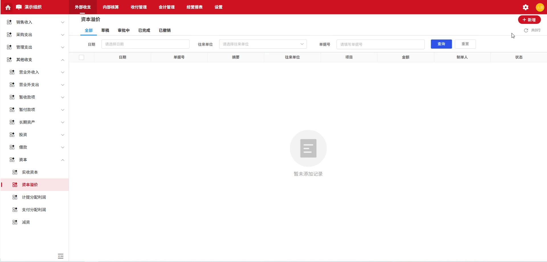Image resolution: width=547 pixels, height=262 pixels.
Task: Click the icon beside 实收资本
Action: 15,172
